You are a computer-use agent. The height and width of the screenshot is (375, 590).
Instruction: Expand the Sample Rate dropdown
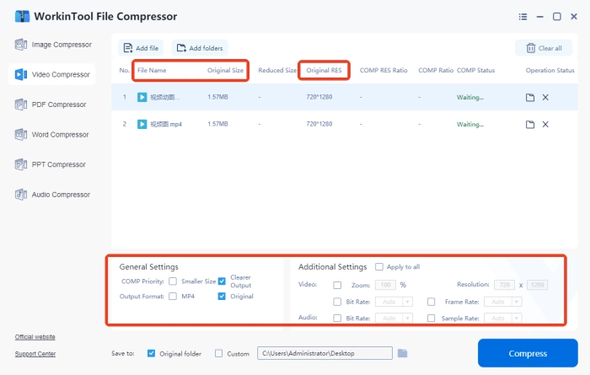click(x=518, y=319)
